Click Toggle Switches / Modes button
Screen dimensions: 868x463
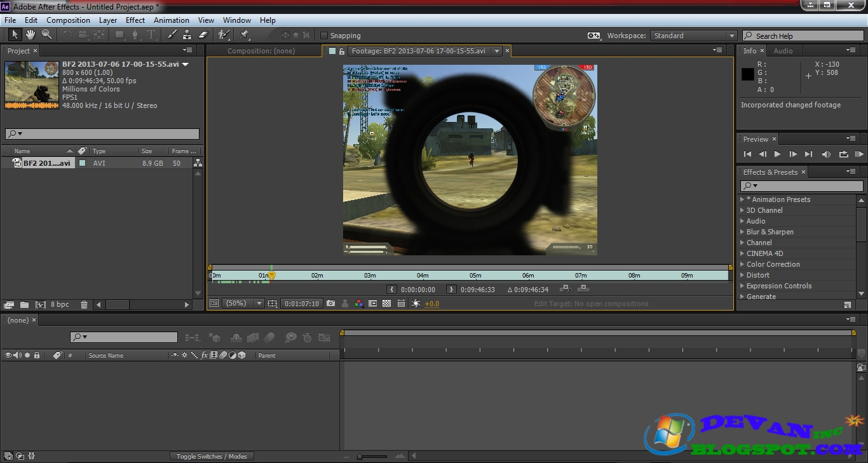pos(212,456)
